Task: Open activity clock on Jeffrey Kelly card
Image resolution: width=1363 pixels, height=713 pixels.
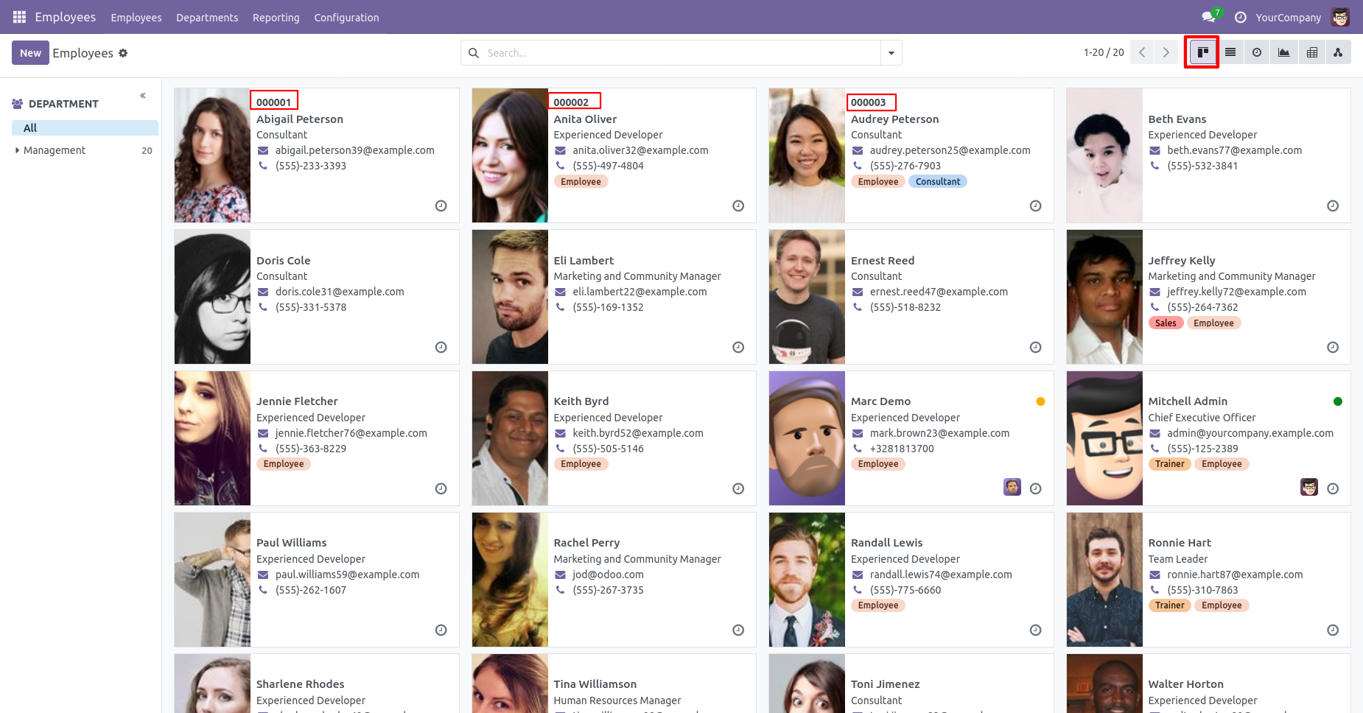Action: (x=1333, y=348)
